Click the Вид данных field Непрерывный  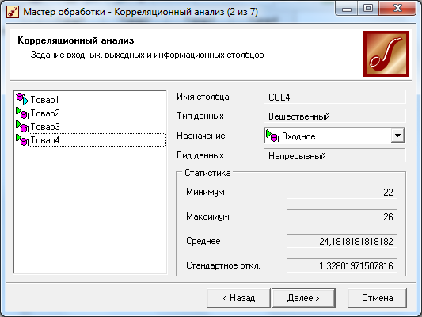pyautogui.click(x=335, y=156)
